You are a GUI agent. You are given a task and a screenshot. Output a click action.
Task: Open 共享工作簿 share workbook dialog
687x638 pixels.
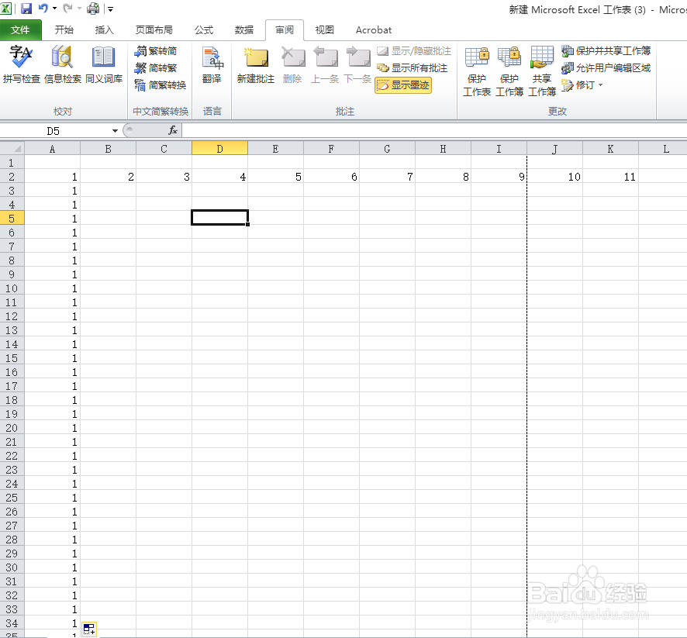(541, 66)
